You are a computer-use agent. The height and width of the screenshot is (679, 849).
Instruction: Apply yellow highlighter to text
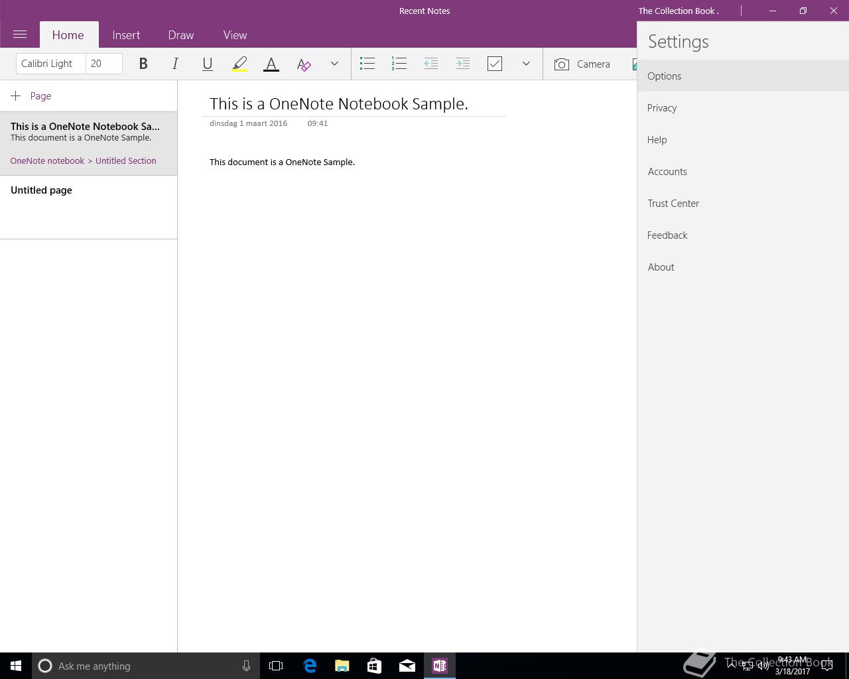tap(239, 64)
